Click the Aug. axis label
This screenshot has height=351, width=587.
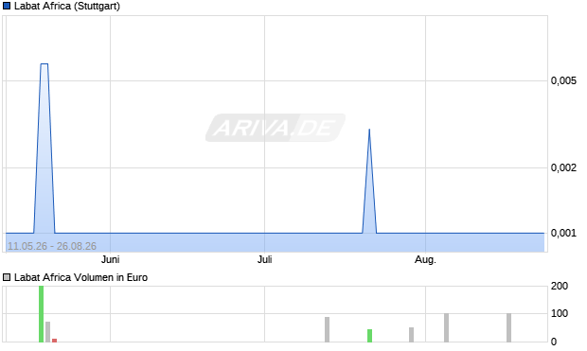tap(425, 259)
